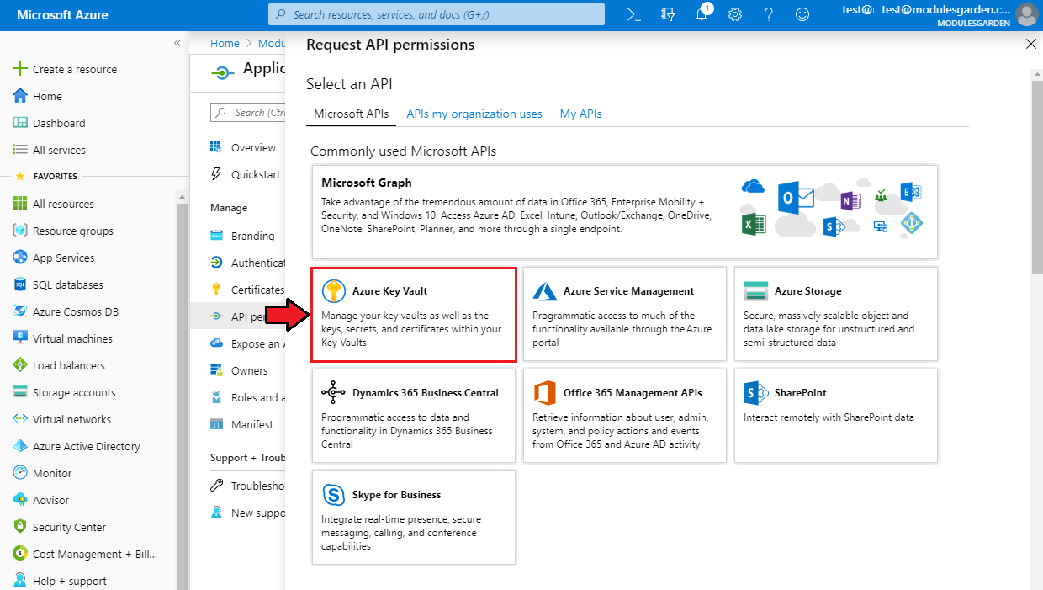This screenshot has height=590, width=1043.
Task: Switch to APIs my organization uses tab
Action: coord(474,114)
